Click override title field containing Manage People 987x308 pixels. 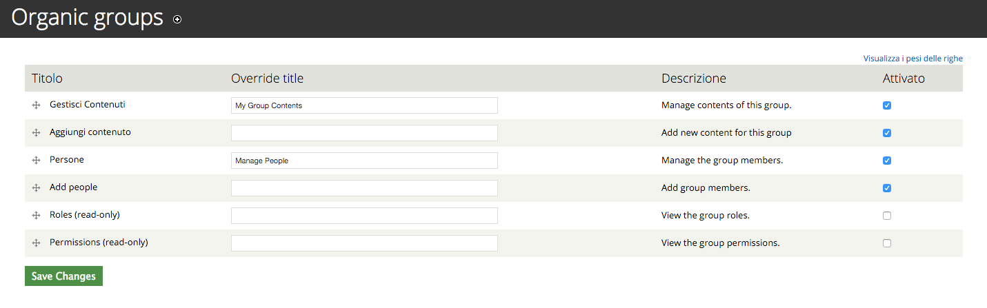tap(364, 161)
